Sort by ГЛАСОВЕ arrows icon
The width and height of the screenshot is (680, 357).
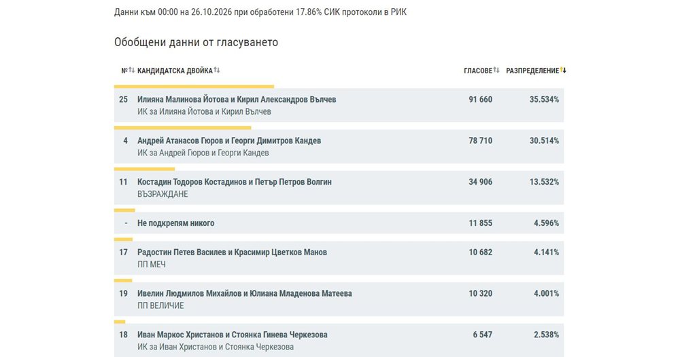pyautogui.click(x=496, y=70)
